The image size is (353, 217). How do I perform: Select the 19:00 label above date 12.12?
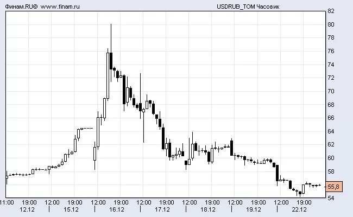(x=29, y=202)
